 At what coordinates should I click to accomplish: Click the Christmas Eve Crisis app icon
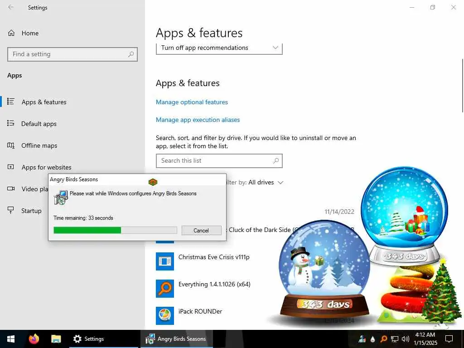165,261
